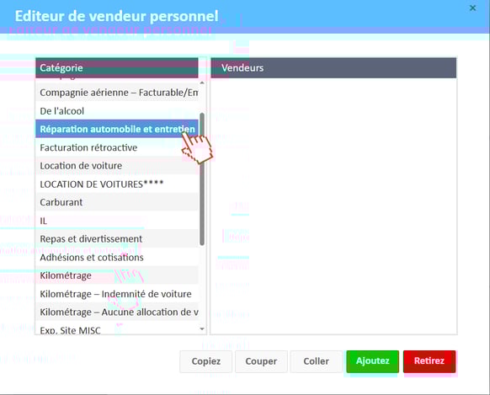Click the red Retirez button
490x395 pixels.
(x=429, y=361)
